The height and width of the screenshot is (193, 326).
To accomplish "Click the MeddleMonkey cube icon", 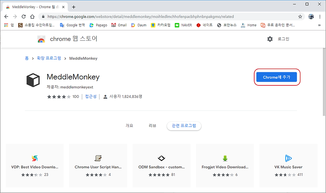I will 33,80.
